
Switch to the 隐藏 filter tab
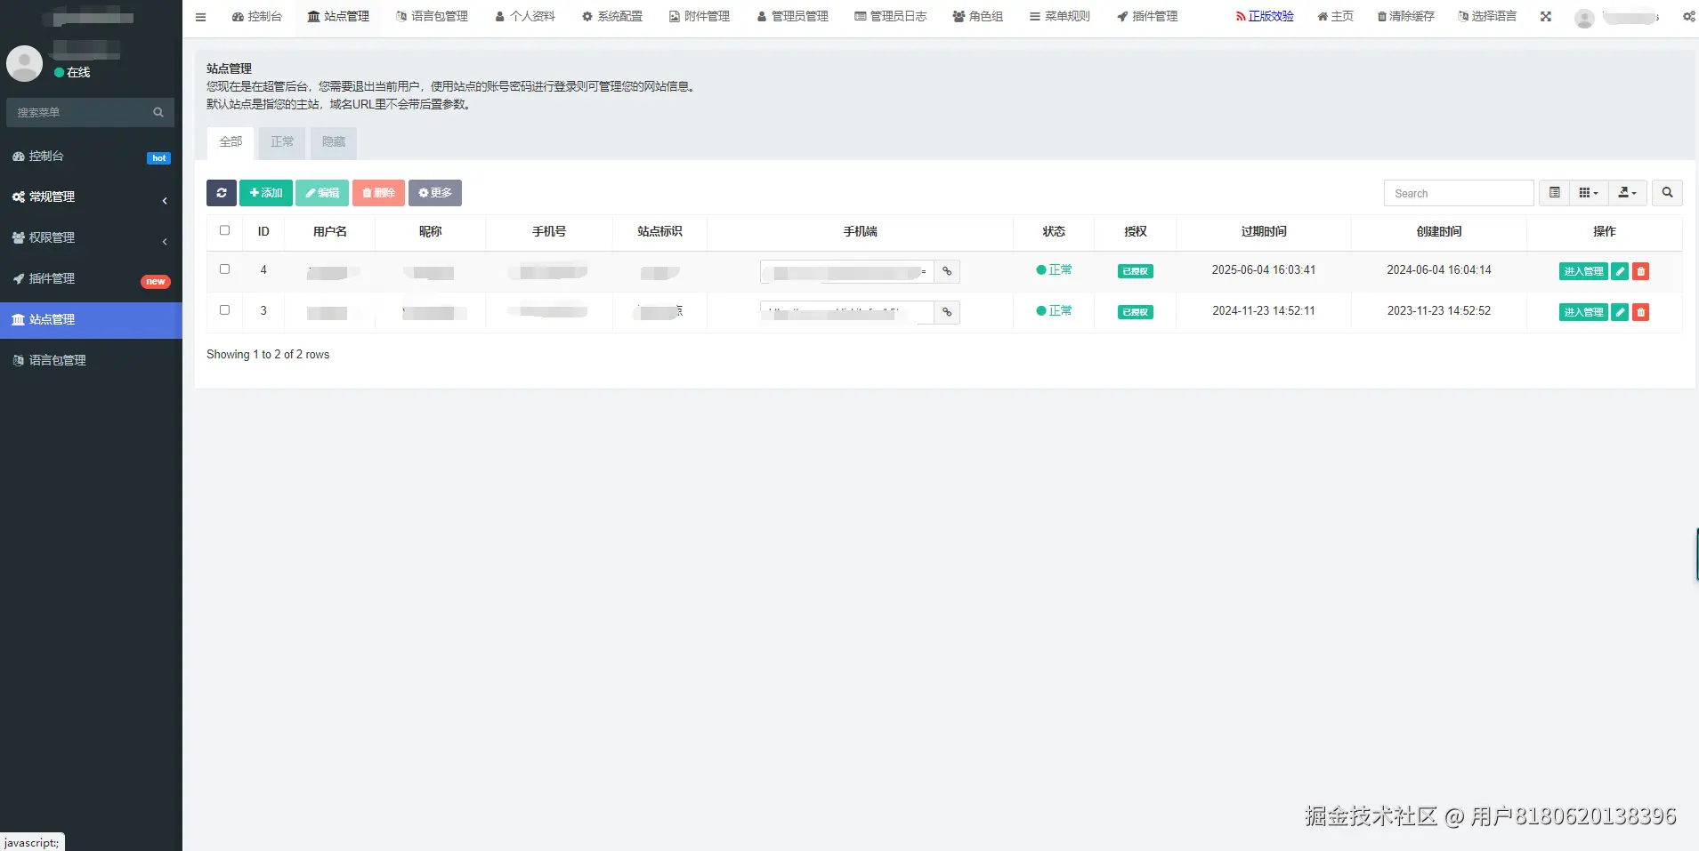pos(334,142)
